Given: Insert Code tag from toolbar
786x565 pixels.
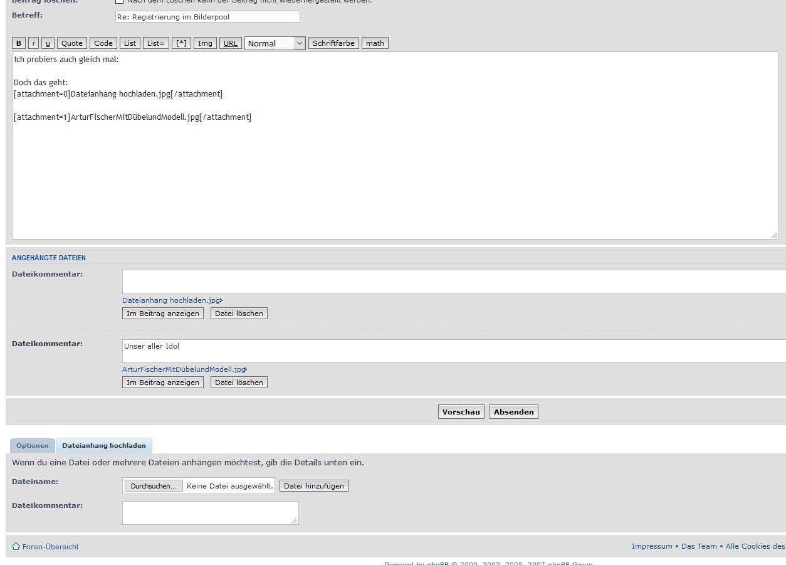Looking at the screenshot, I should [103, 43].
